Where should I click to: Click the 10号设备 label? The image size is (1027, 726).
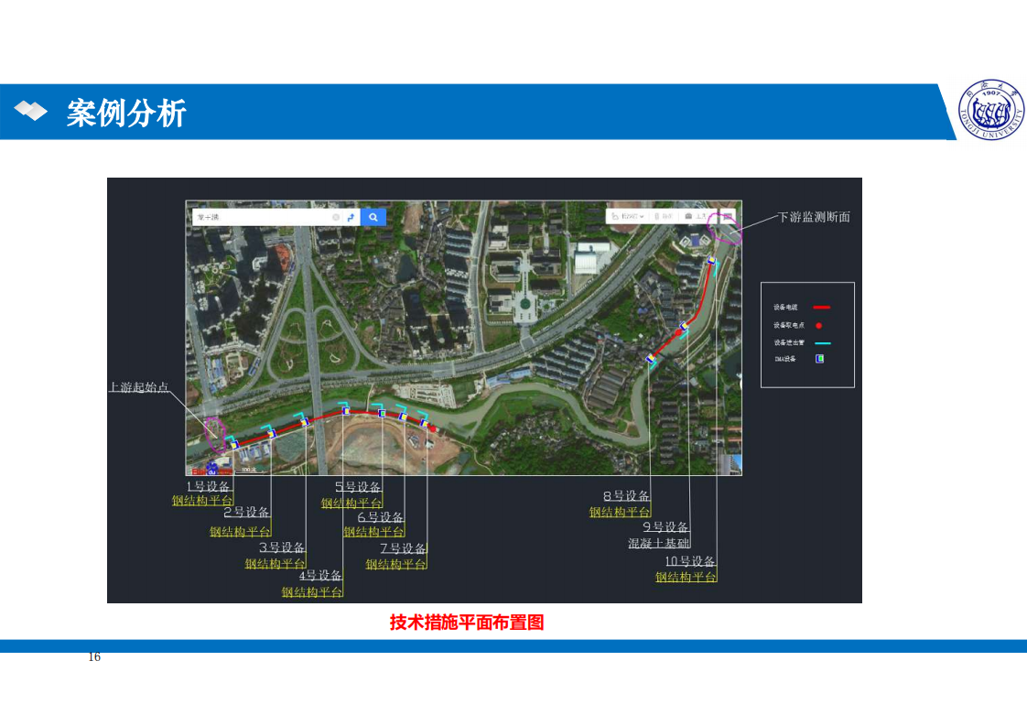[x=689, y=561]
